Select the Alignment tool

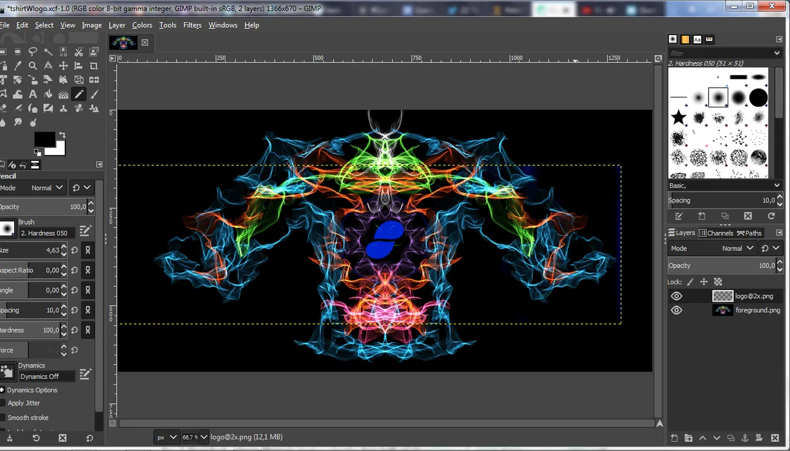click(x=79, y=66)
